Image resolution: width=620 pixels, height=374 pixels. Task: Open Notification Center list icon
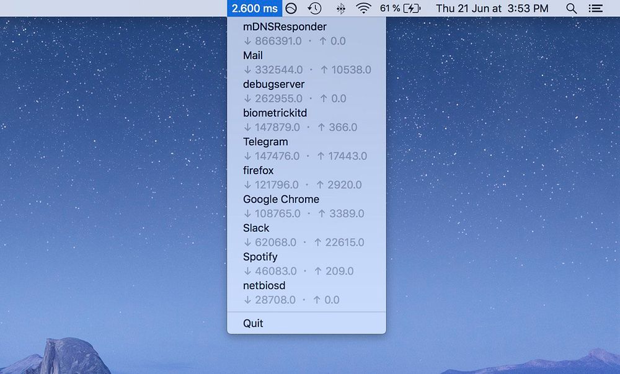click(595, 8)
